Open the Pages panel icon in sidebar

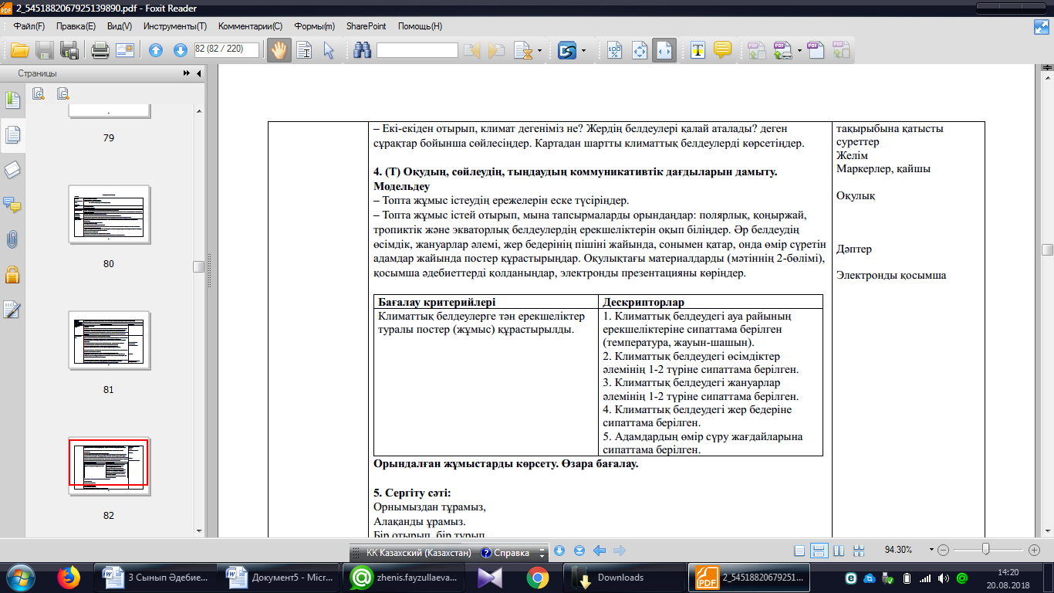(x=12, y=136)
